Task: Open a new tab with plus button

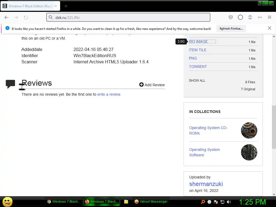Action: click(x=66, y=6)
